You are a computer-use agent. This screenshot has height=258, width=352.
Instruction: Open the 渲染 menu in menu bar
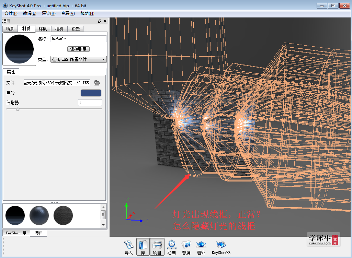pos(48,13)
